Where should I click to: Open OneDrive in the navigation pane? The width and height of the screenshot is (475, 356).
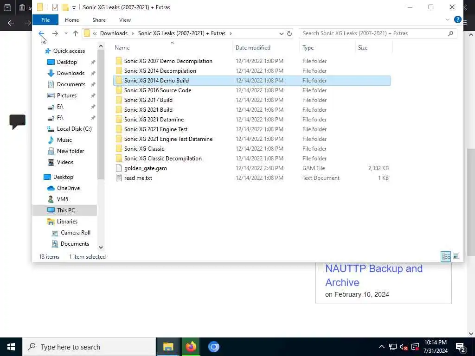pyautogui.click(x=68, y=188)
